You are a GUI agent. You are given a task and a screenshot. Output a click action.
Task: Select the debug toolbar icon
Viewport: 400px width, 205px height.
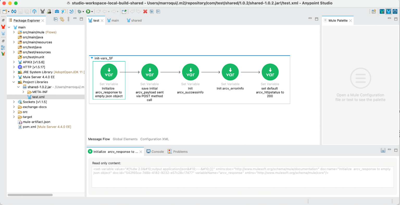(x=79, y=11)
